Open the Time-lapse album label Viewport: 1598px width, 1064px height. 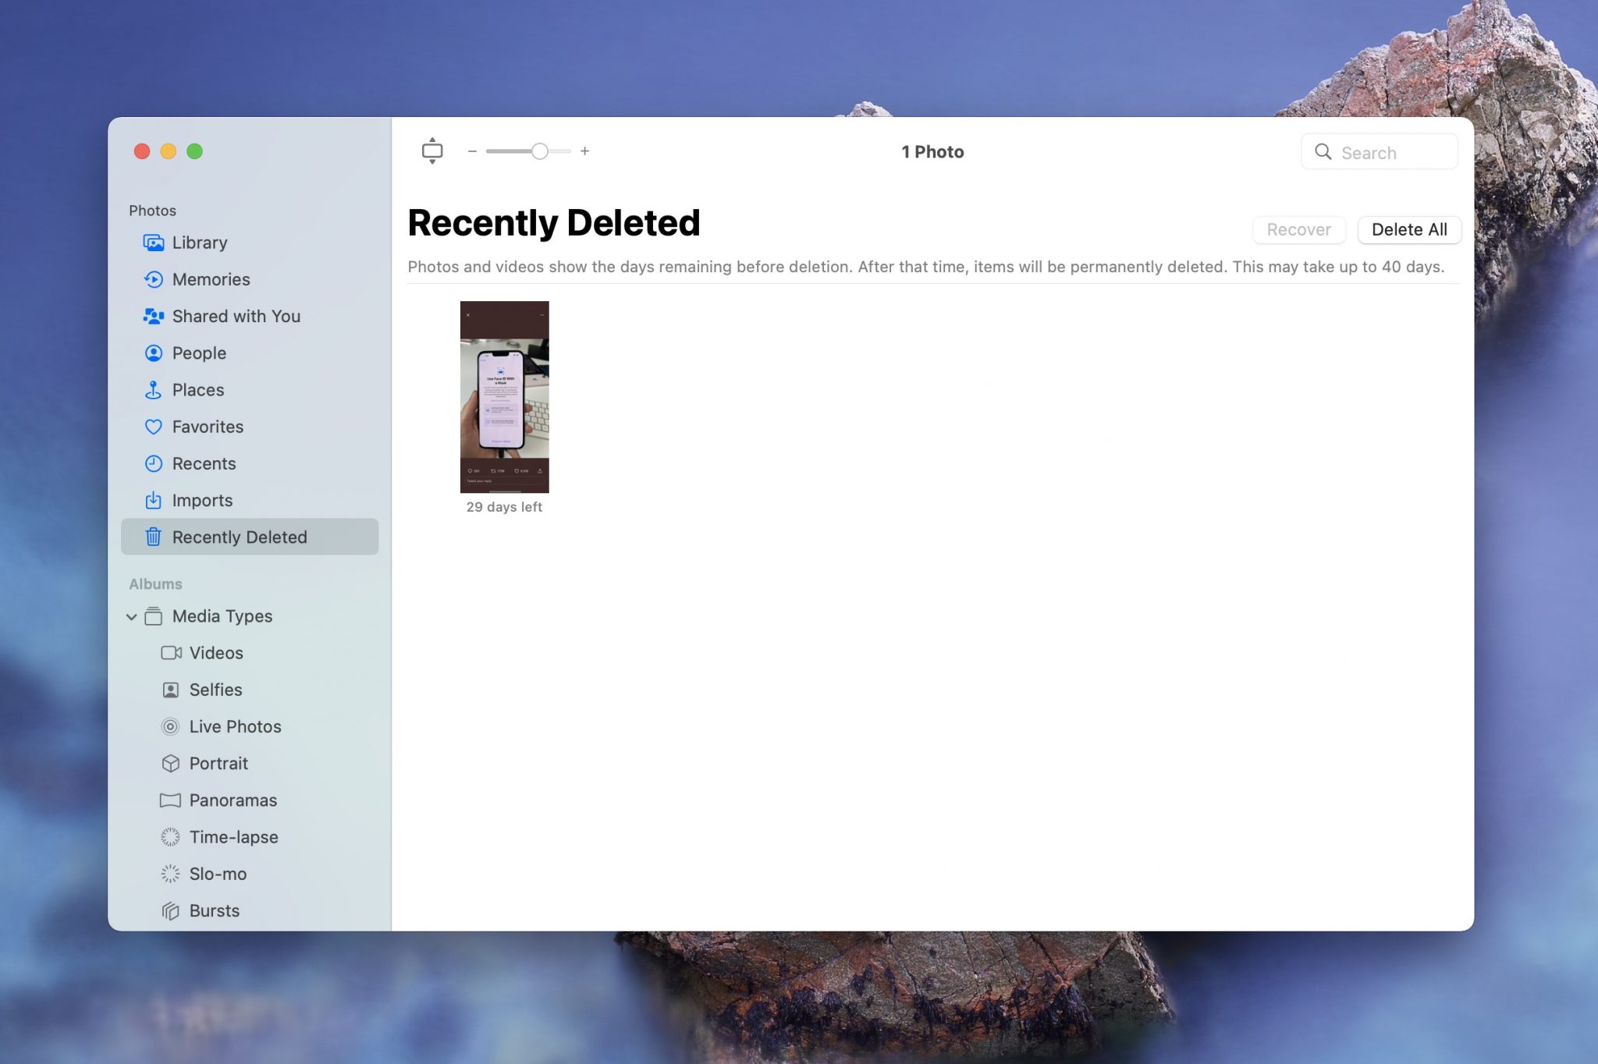point(233,837)
